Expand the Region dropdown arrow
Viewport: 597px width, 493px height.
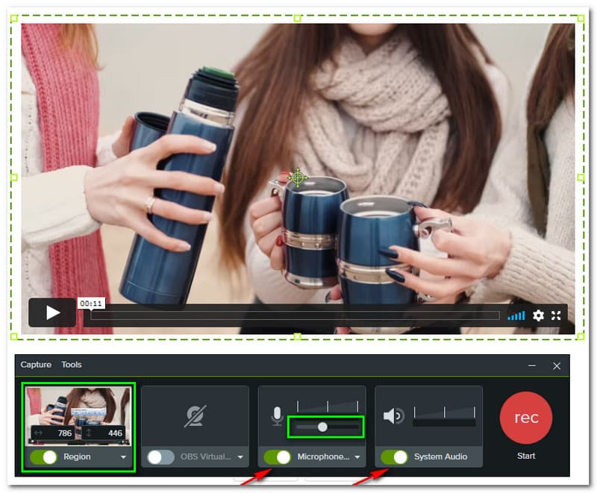click(x=123, y=457)
